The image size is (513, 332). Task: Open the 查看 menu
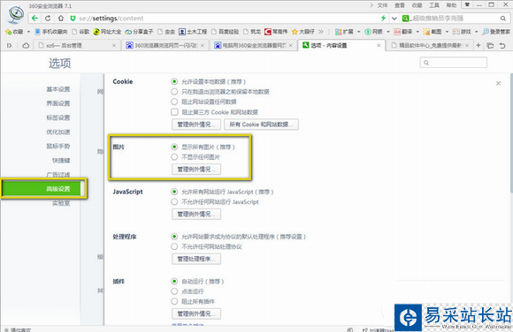pos(400,5)
